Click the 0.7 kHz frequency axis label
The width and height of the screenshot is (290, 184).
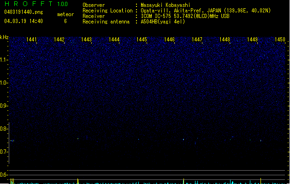(3, 152)
